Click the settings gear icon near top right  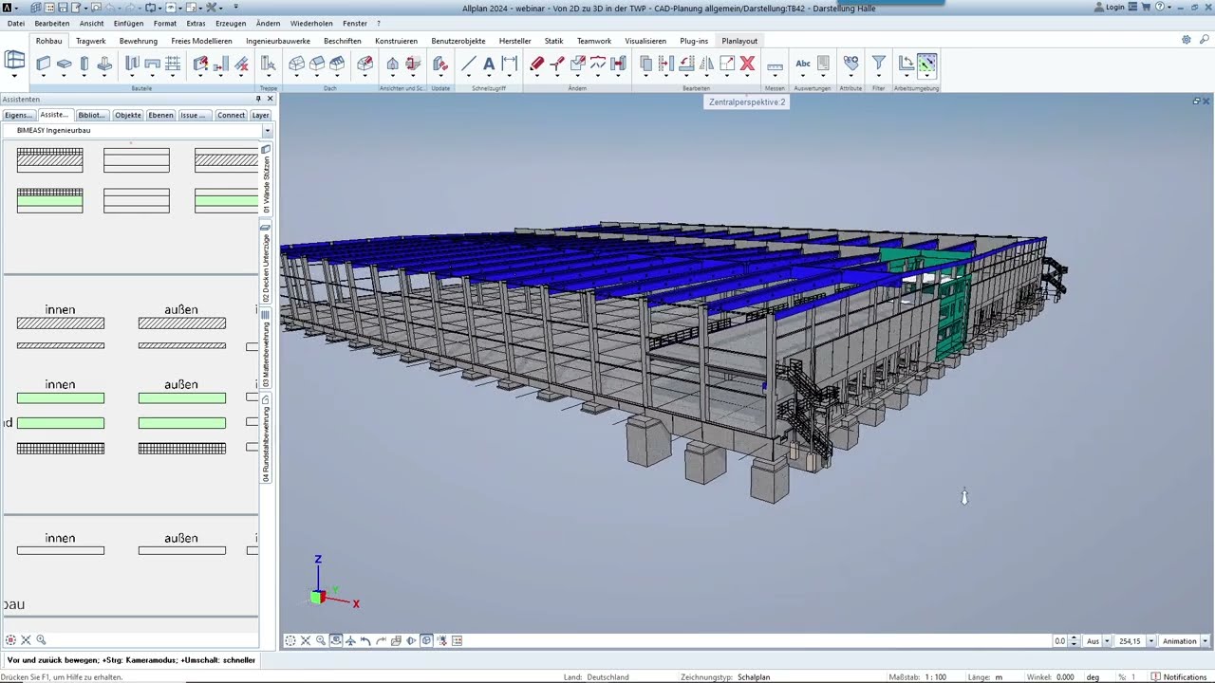point(1186,40)
